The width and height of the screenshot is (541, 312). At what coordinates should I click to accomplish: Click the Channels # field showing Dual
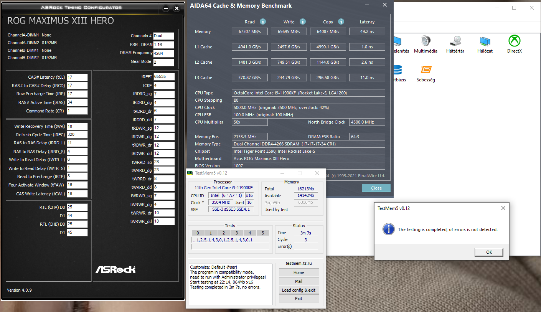(163, 36)
